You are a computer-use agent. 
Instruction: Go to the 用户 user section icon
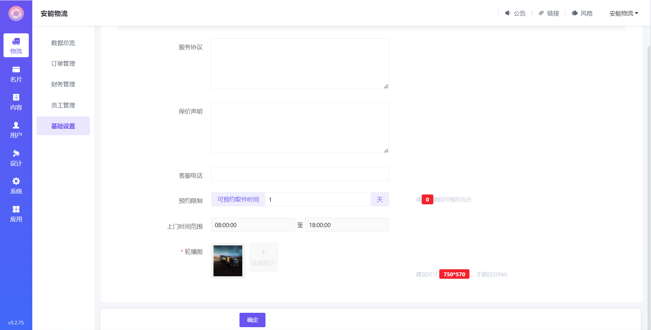point(16,125)
